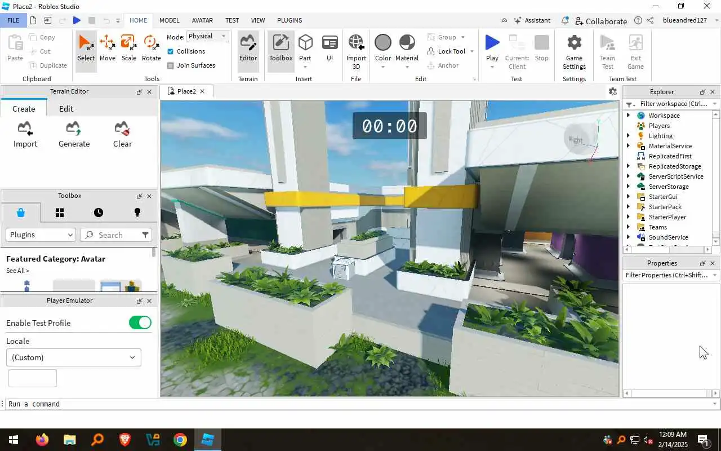The width and height of the screenshot is (721, 451).
Task: Open Google Chrome from the taskbar
Action: [x=180, y=440]
